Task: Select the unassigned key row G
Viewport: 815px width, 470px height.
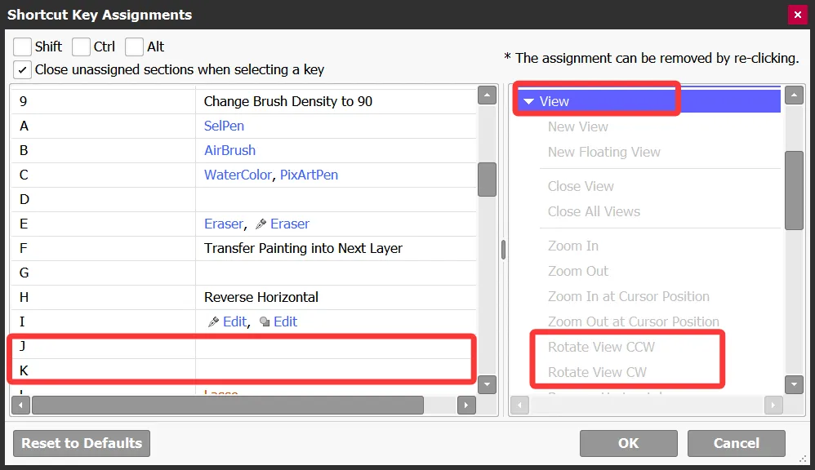Action: pos(243,273)
